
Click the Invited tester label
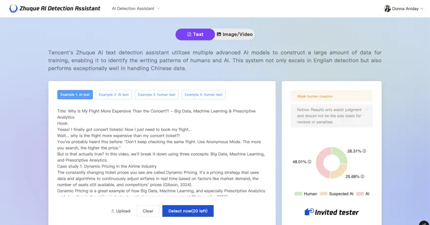pyautogui.click(x=337, y=212)
